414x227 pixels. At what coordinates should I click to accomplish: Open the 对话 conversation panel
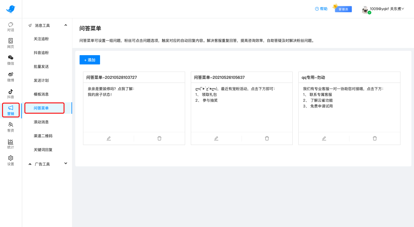point(10,27)
